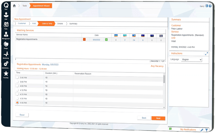Open the Administration gears icon

(6, 64)
